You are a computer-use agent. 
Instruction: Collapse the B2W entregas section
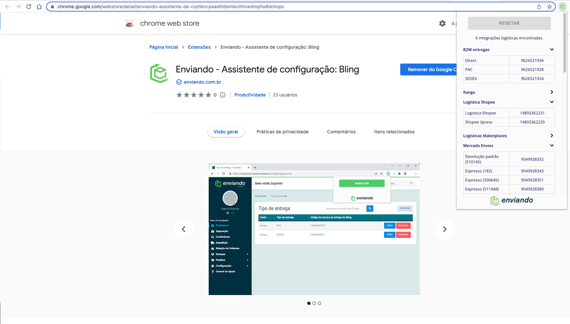pyautogui.click(x=552, y=49)
